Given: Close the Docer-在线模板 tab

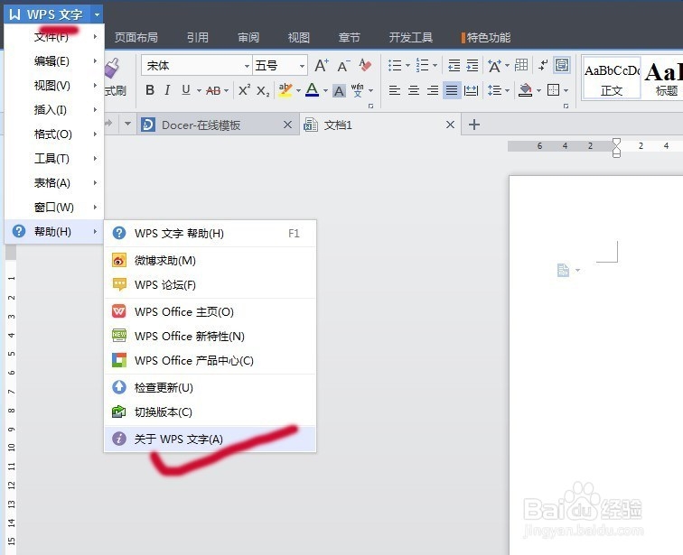Looking at the screenshot, I should pyautogui.click(x=287, y=125).
